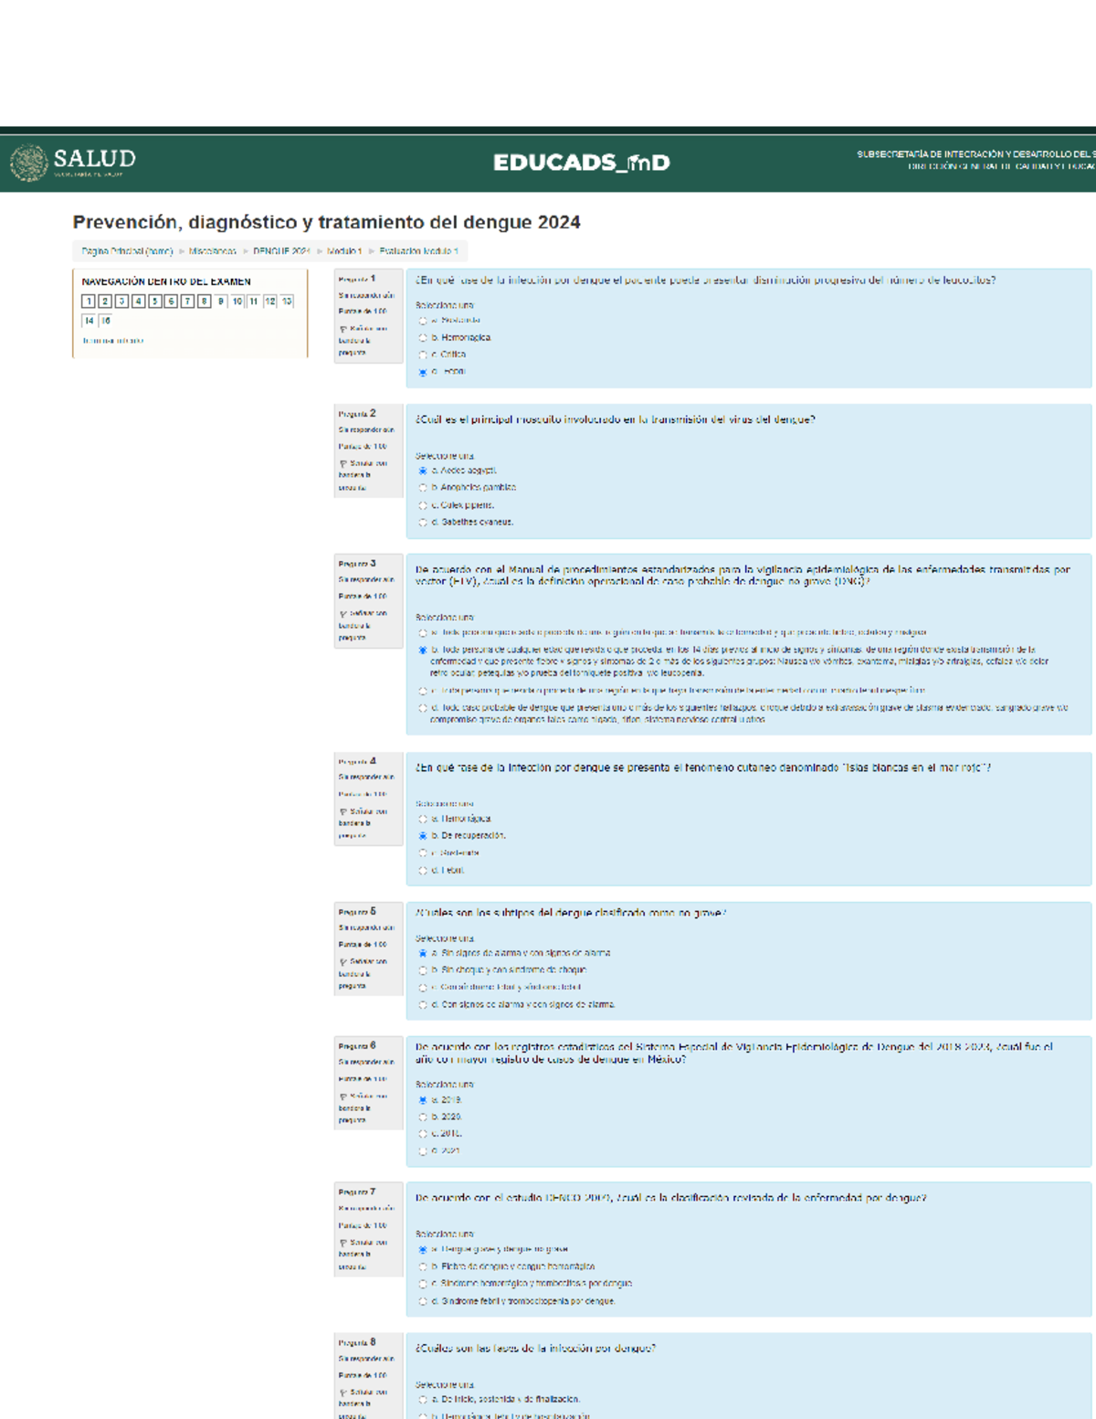This screenshot has height=1419, width=1096.
Task: Click the flag icon for Pregunta 8
Action: [344, 1392]
